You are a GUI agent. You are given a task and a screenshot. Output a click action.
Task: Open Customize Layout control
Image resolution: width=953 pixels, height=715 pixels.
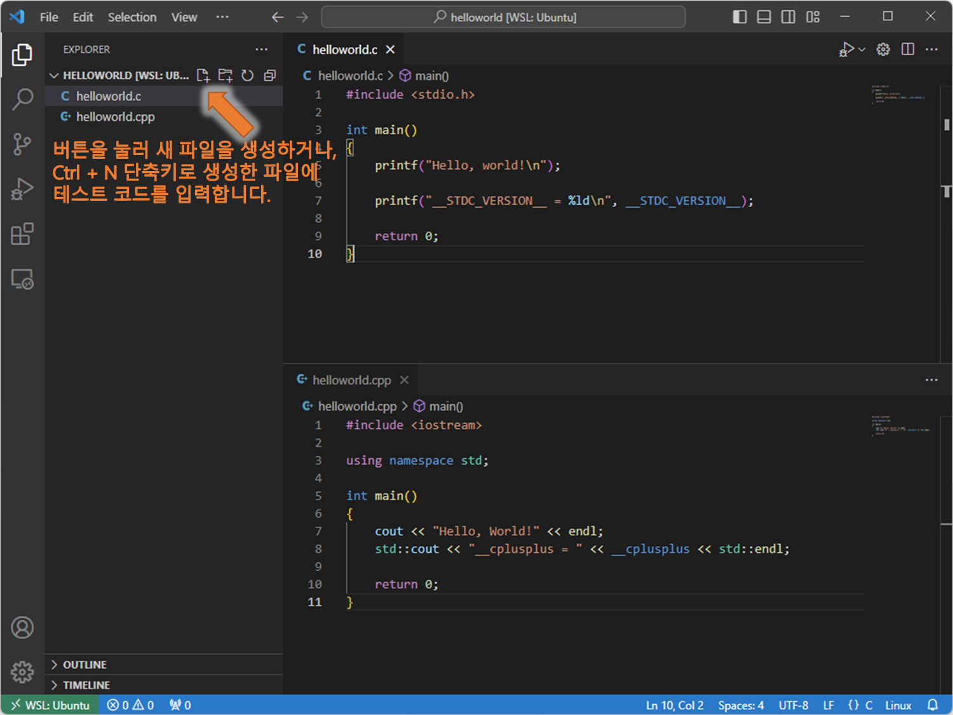pos(813,17)
